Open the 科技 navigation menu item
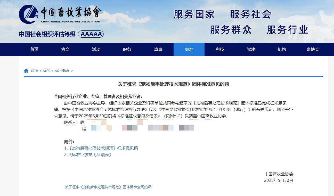This screenshot has width=334, height=196. pyautogui.click(x=220, y=49)
